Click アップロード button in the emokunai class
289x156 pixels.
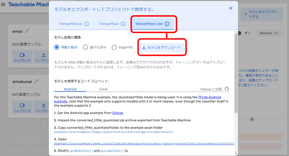pyautogui.click(x=41, y=107)
